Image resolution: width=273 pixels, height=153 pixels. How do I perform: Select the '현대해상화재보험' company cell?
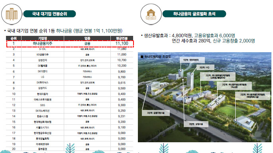click(x=43, y=122)
